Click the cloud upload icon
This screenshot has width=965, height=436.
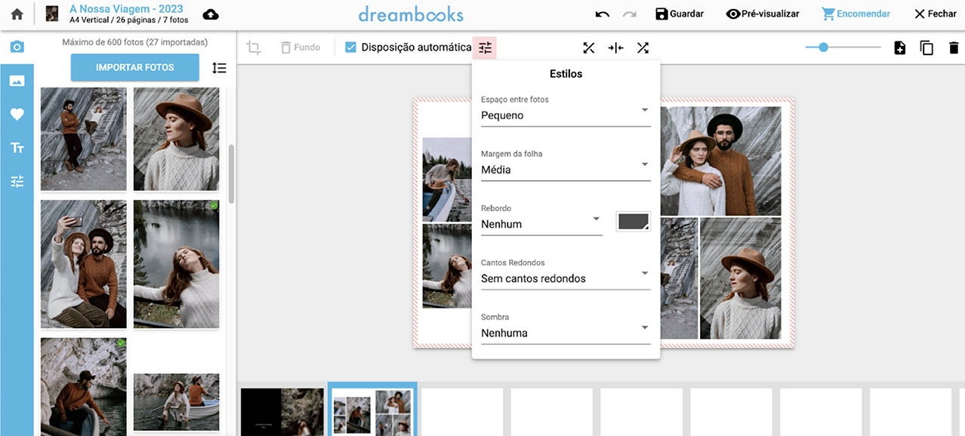coord(211,14)
